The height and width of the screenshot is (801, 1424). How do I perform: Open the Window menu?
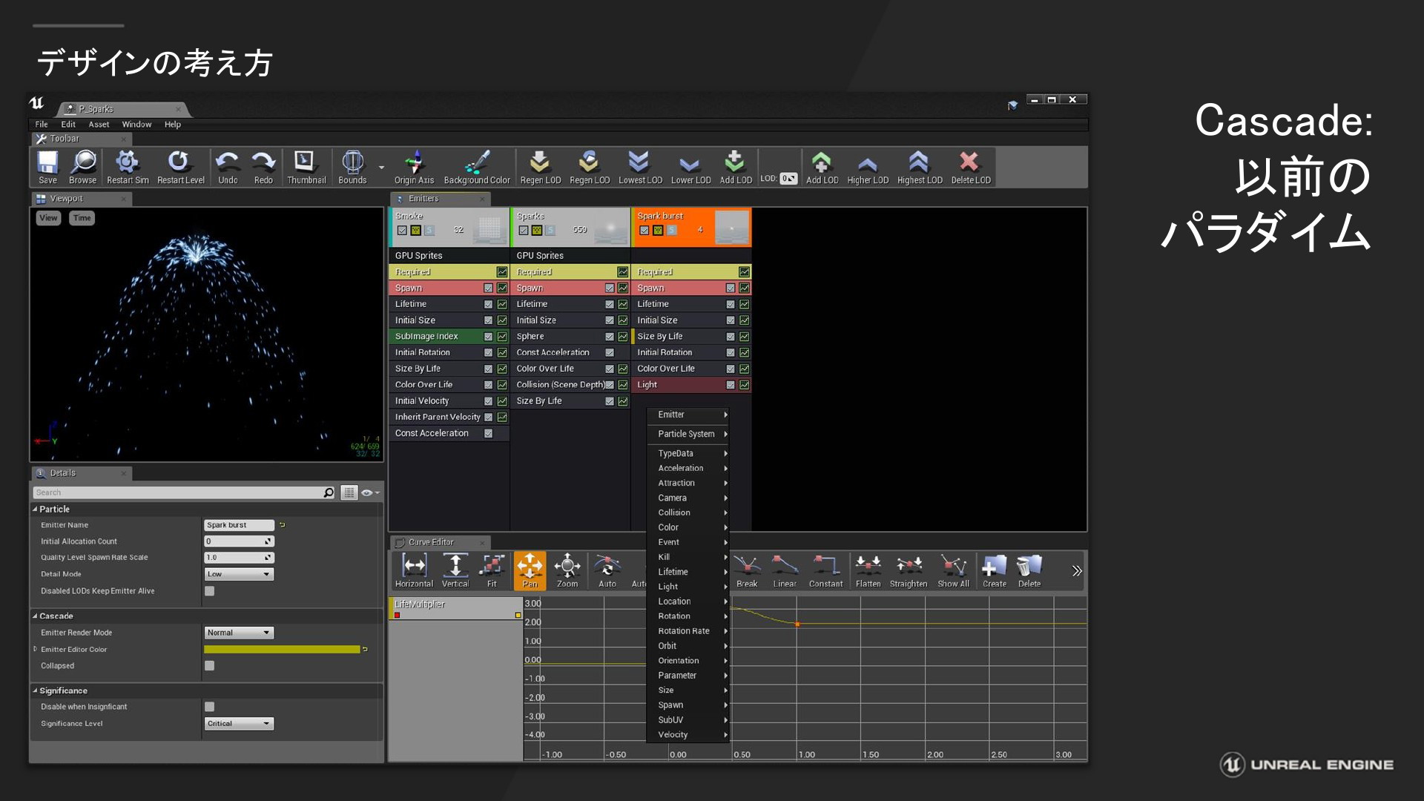coord(136,125)
